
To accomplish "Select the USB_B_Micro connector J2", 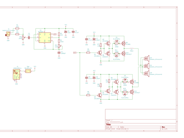I will click(x=16, y=75).
